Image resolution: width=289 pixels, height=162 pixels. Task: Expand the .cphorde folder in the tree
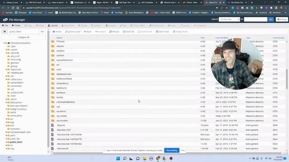point(6,53)
